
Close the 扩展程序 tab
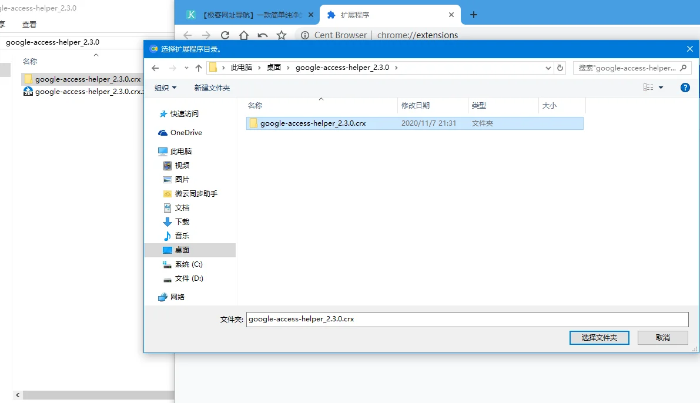pyautogui.click(x=451, y=15)
